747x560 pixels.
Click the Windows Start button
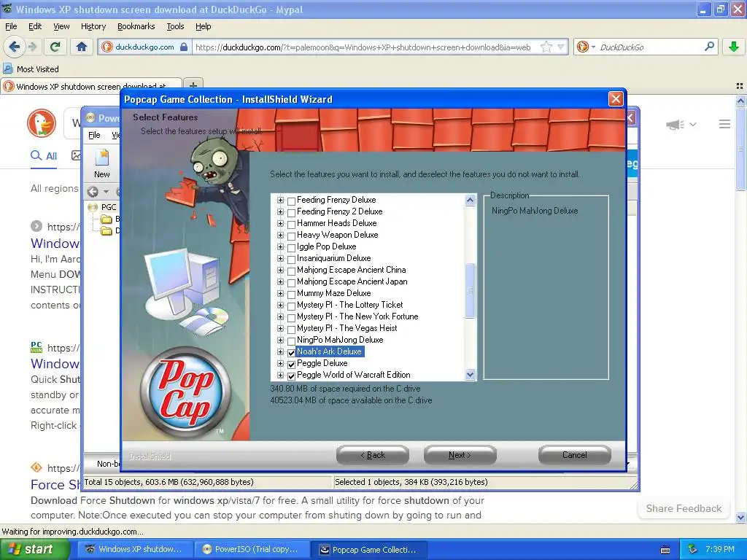click(34, 549)
